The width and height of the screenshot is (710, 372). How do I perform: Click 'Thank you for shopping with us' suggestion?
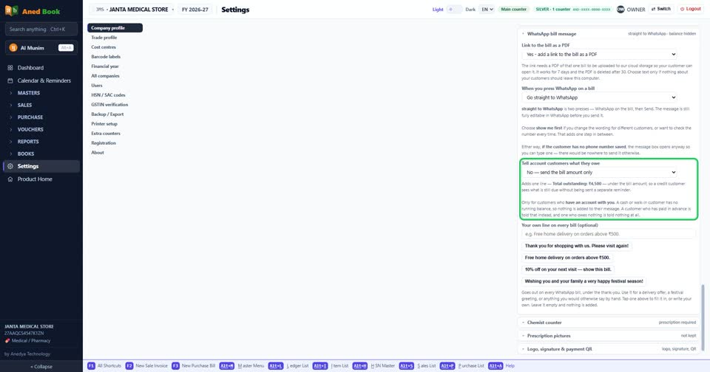pyautogui.click(x=576, y=246)
